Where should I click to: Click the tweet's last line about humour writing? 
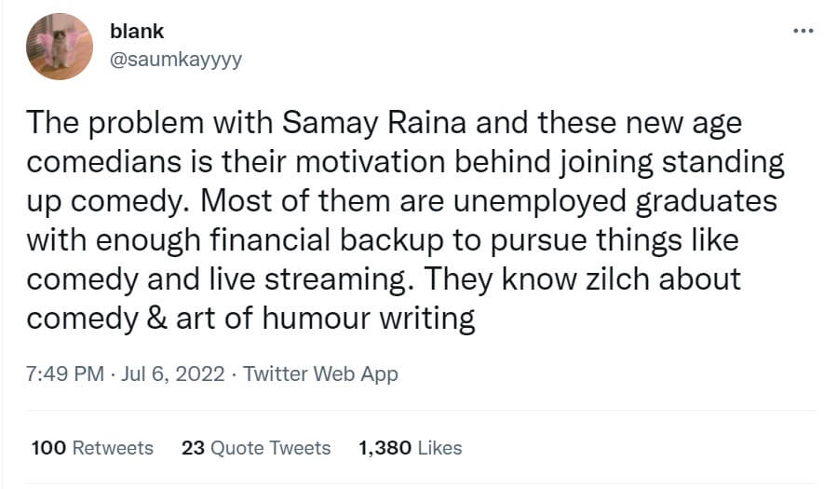pos(251,319)
